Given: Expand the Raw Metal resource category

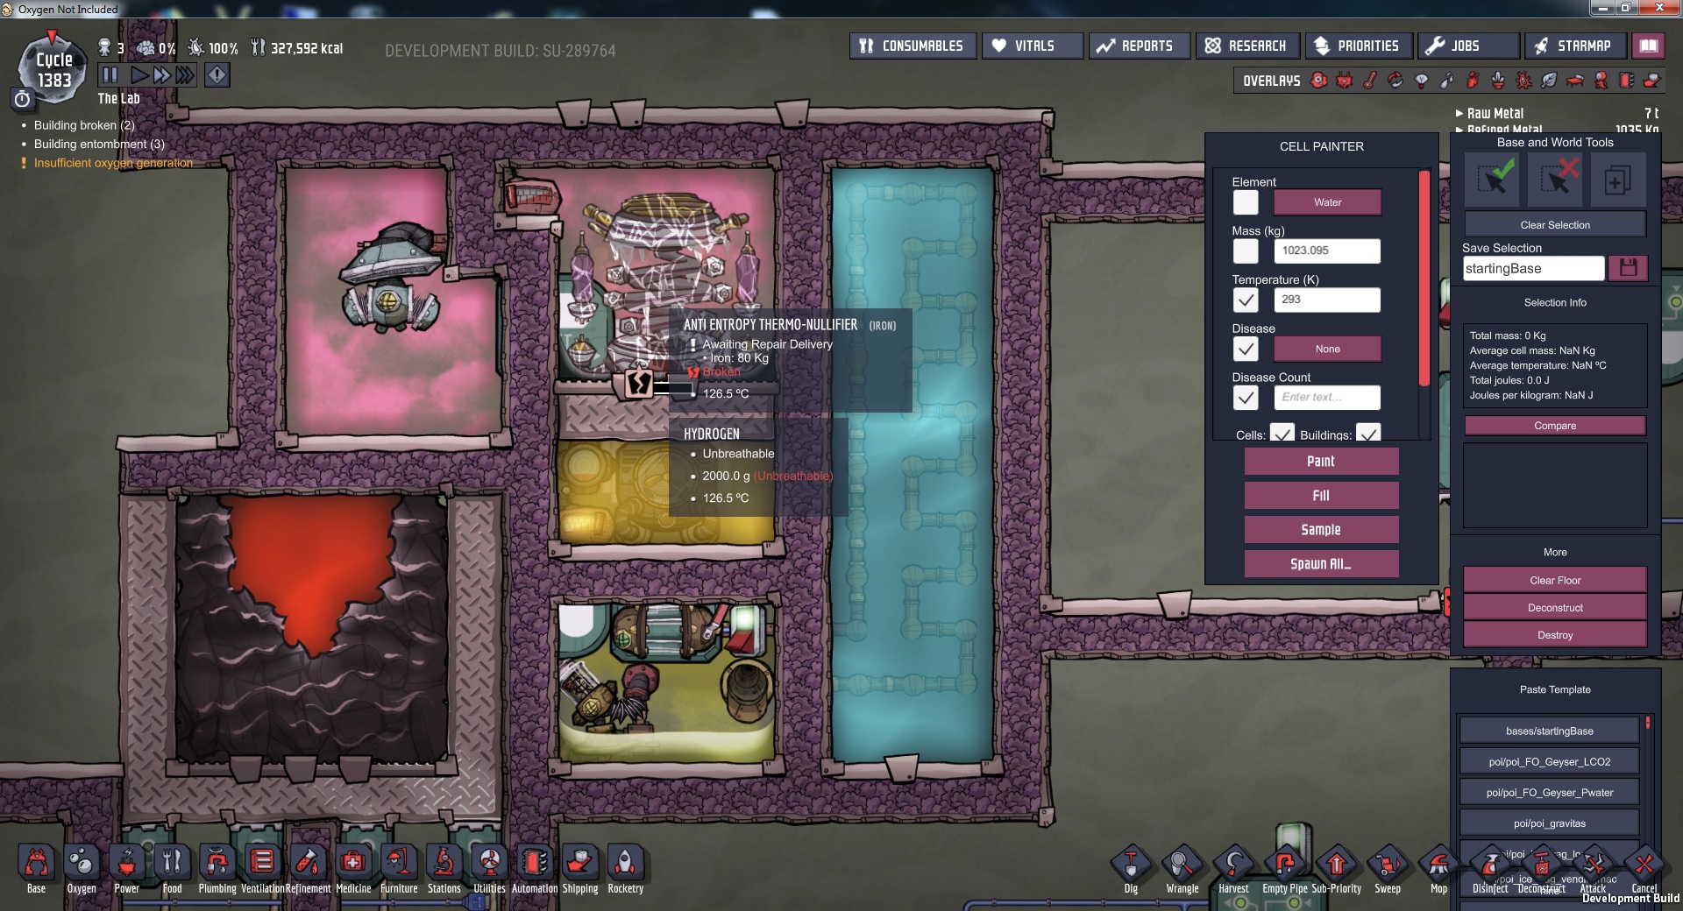Looking at the screenshot, I should click(x=1495, y=113).
